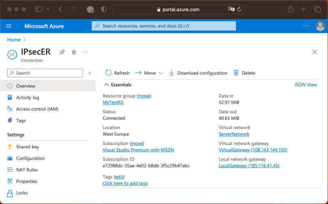Click the Refresh icon in toolbar

[108, 73]
